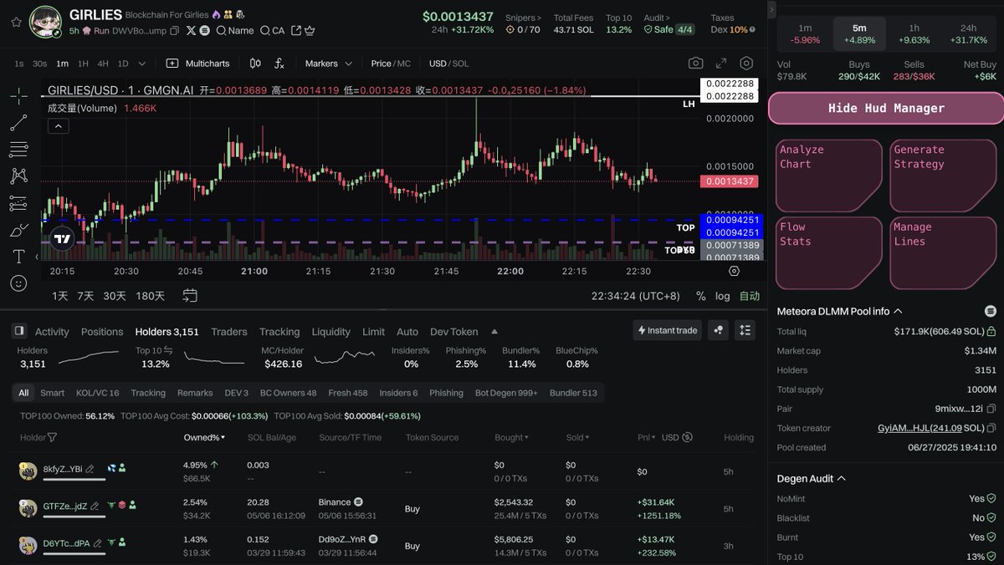The image size is (1004, 565).
Task: Select the pattern drawing tool
Action: (x=18, y=176)
